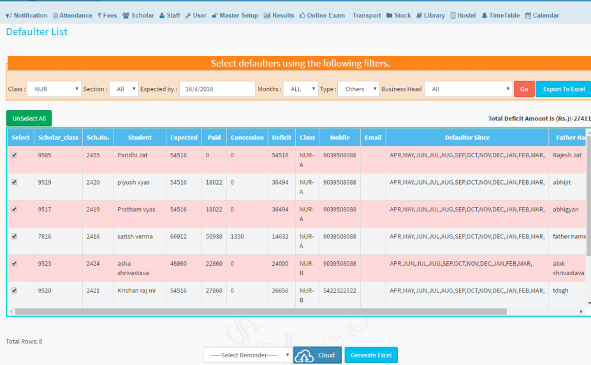
Task: Open the Select Reminder dropdown
Action: tap(247, 355)
